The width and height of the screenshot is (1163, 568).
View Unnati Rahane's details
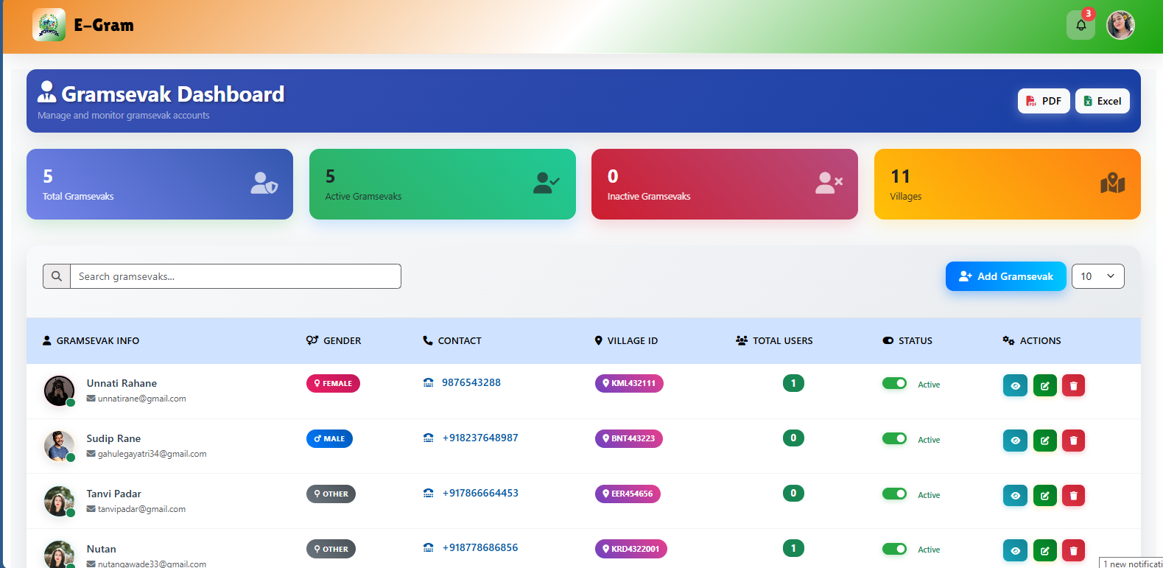1015,385
